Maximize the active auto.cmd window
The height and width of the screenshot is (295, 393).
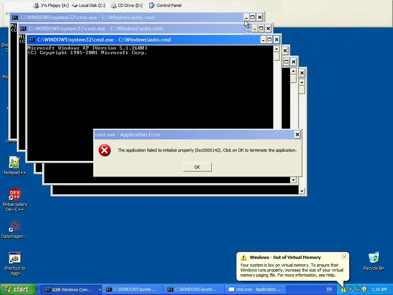click(x=269, y=40)
